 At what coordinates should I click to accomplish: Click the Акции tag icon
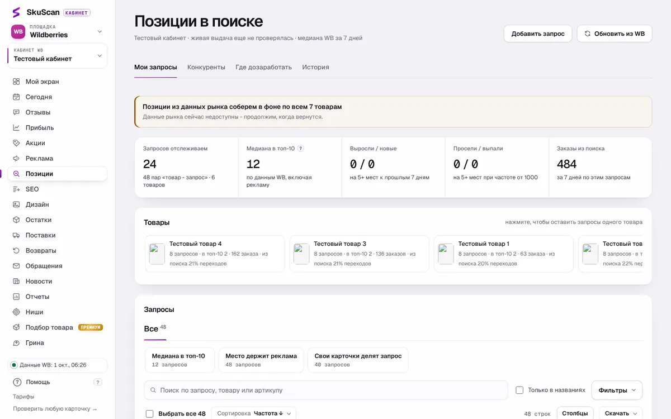pyautogui.click(x=16, y=143)
